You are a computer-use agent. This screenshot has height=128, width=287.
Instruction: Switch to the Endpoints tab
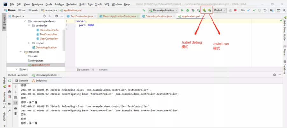39,81
